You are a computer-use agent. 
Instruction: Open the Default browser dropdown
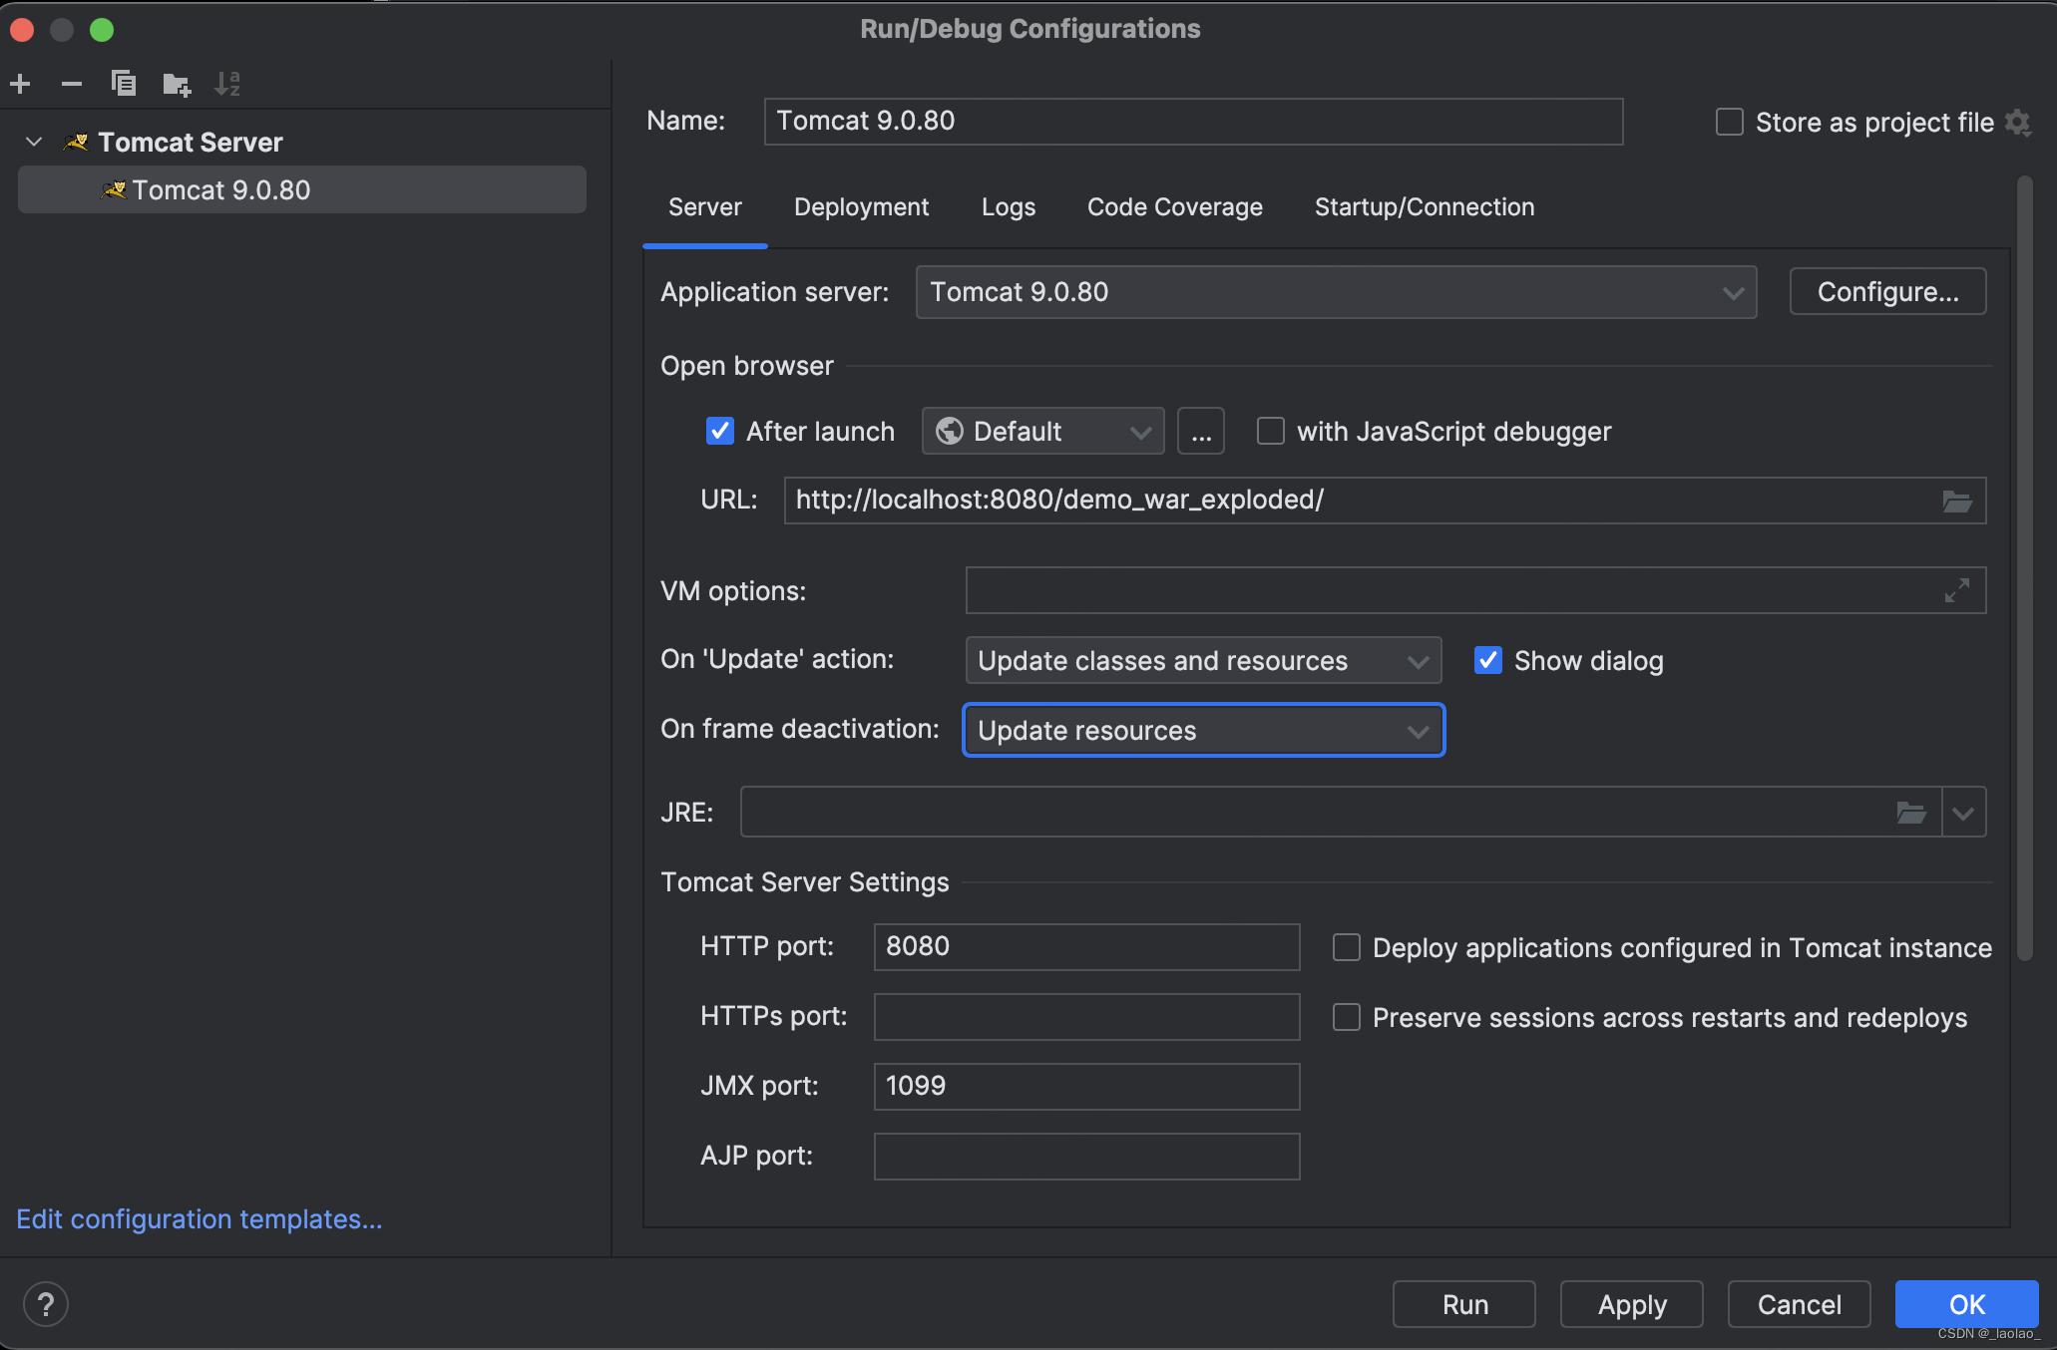1042,431
